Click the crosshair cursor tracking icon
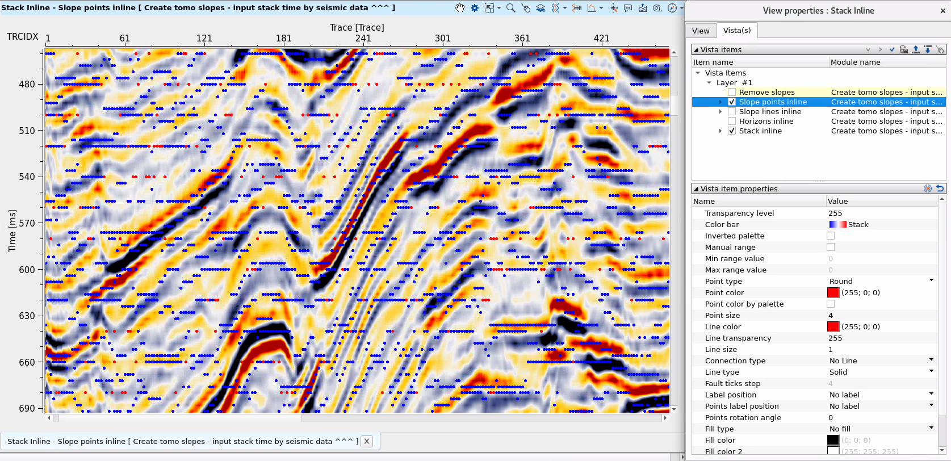Image resolution: width=951 pixels, height=461 pixels. pyautogui.click(x=613, y=8)
